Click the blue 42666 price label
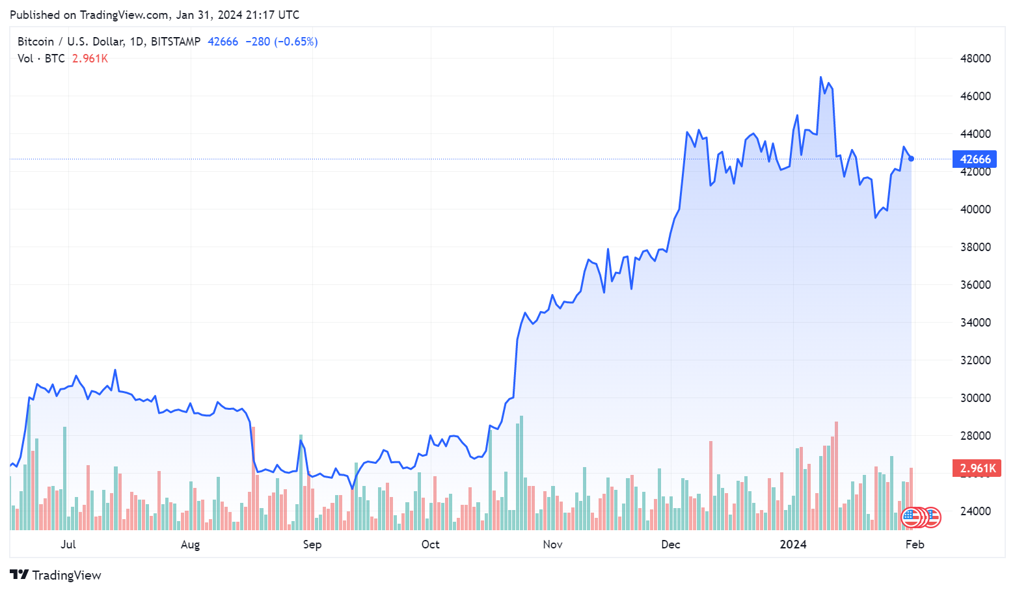This screenshot has height=592, width=1015. pos(975,159)
